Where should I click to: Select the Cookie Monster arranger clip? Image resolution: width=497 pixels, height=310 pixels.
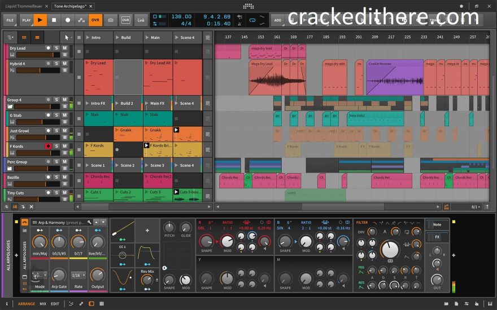pyautogui.click(x=395, y=77)
